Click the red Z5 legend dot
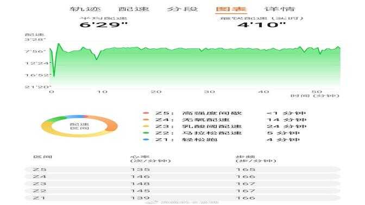 pyautogui.click(x=146, y=113)
